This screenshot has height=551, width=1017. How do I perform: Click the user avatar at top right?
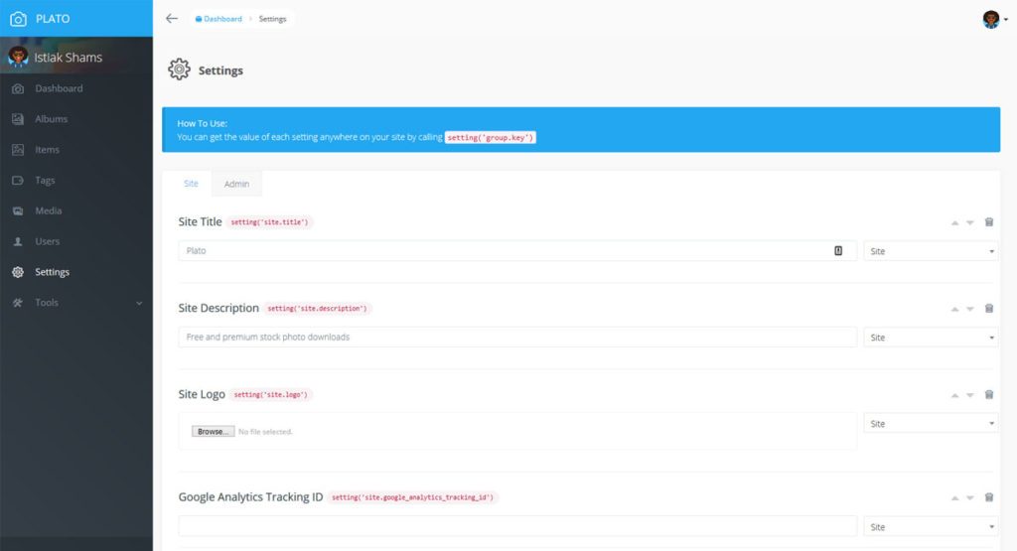coord(991,20)
